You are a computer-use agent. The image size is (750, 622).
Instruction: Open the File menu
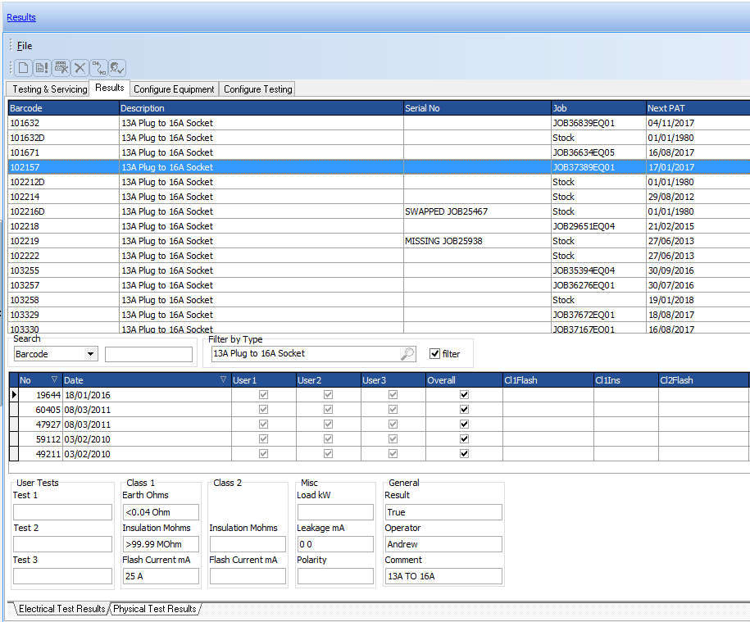(25, 46)
